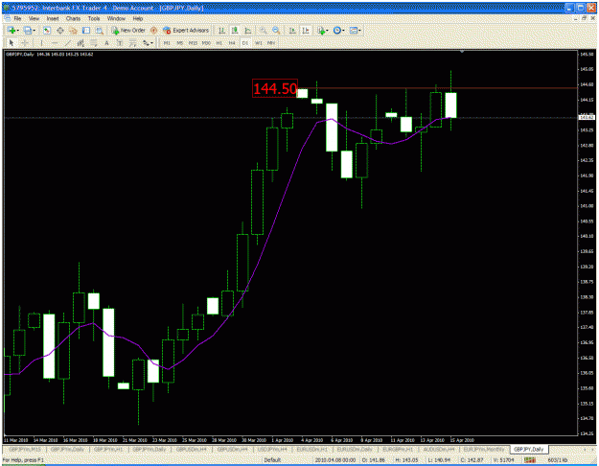The image size is (599, 466).
Task: Expand the Periods dropdown arrow
Action: pyautogui.click(x=343, y=31)
